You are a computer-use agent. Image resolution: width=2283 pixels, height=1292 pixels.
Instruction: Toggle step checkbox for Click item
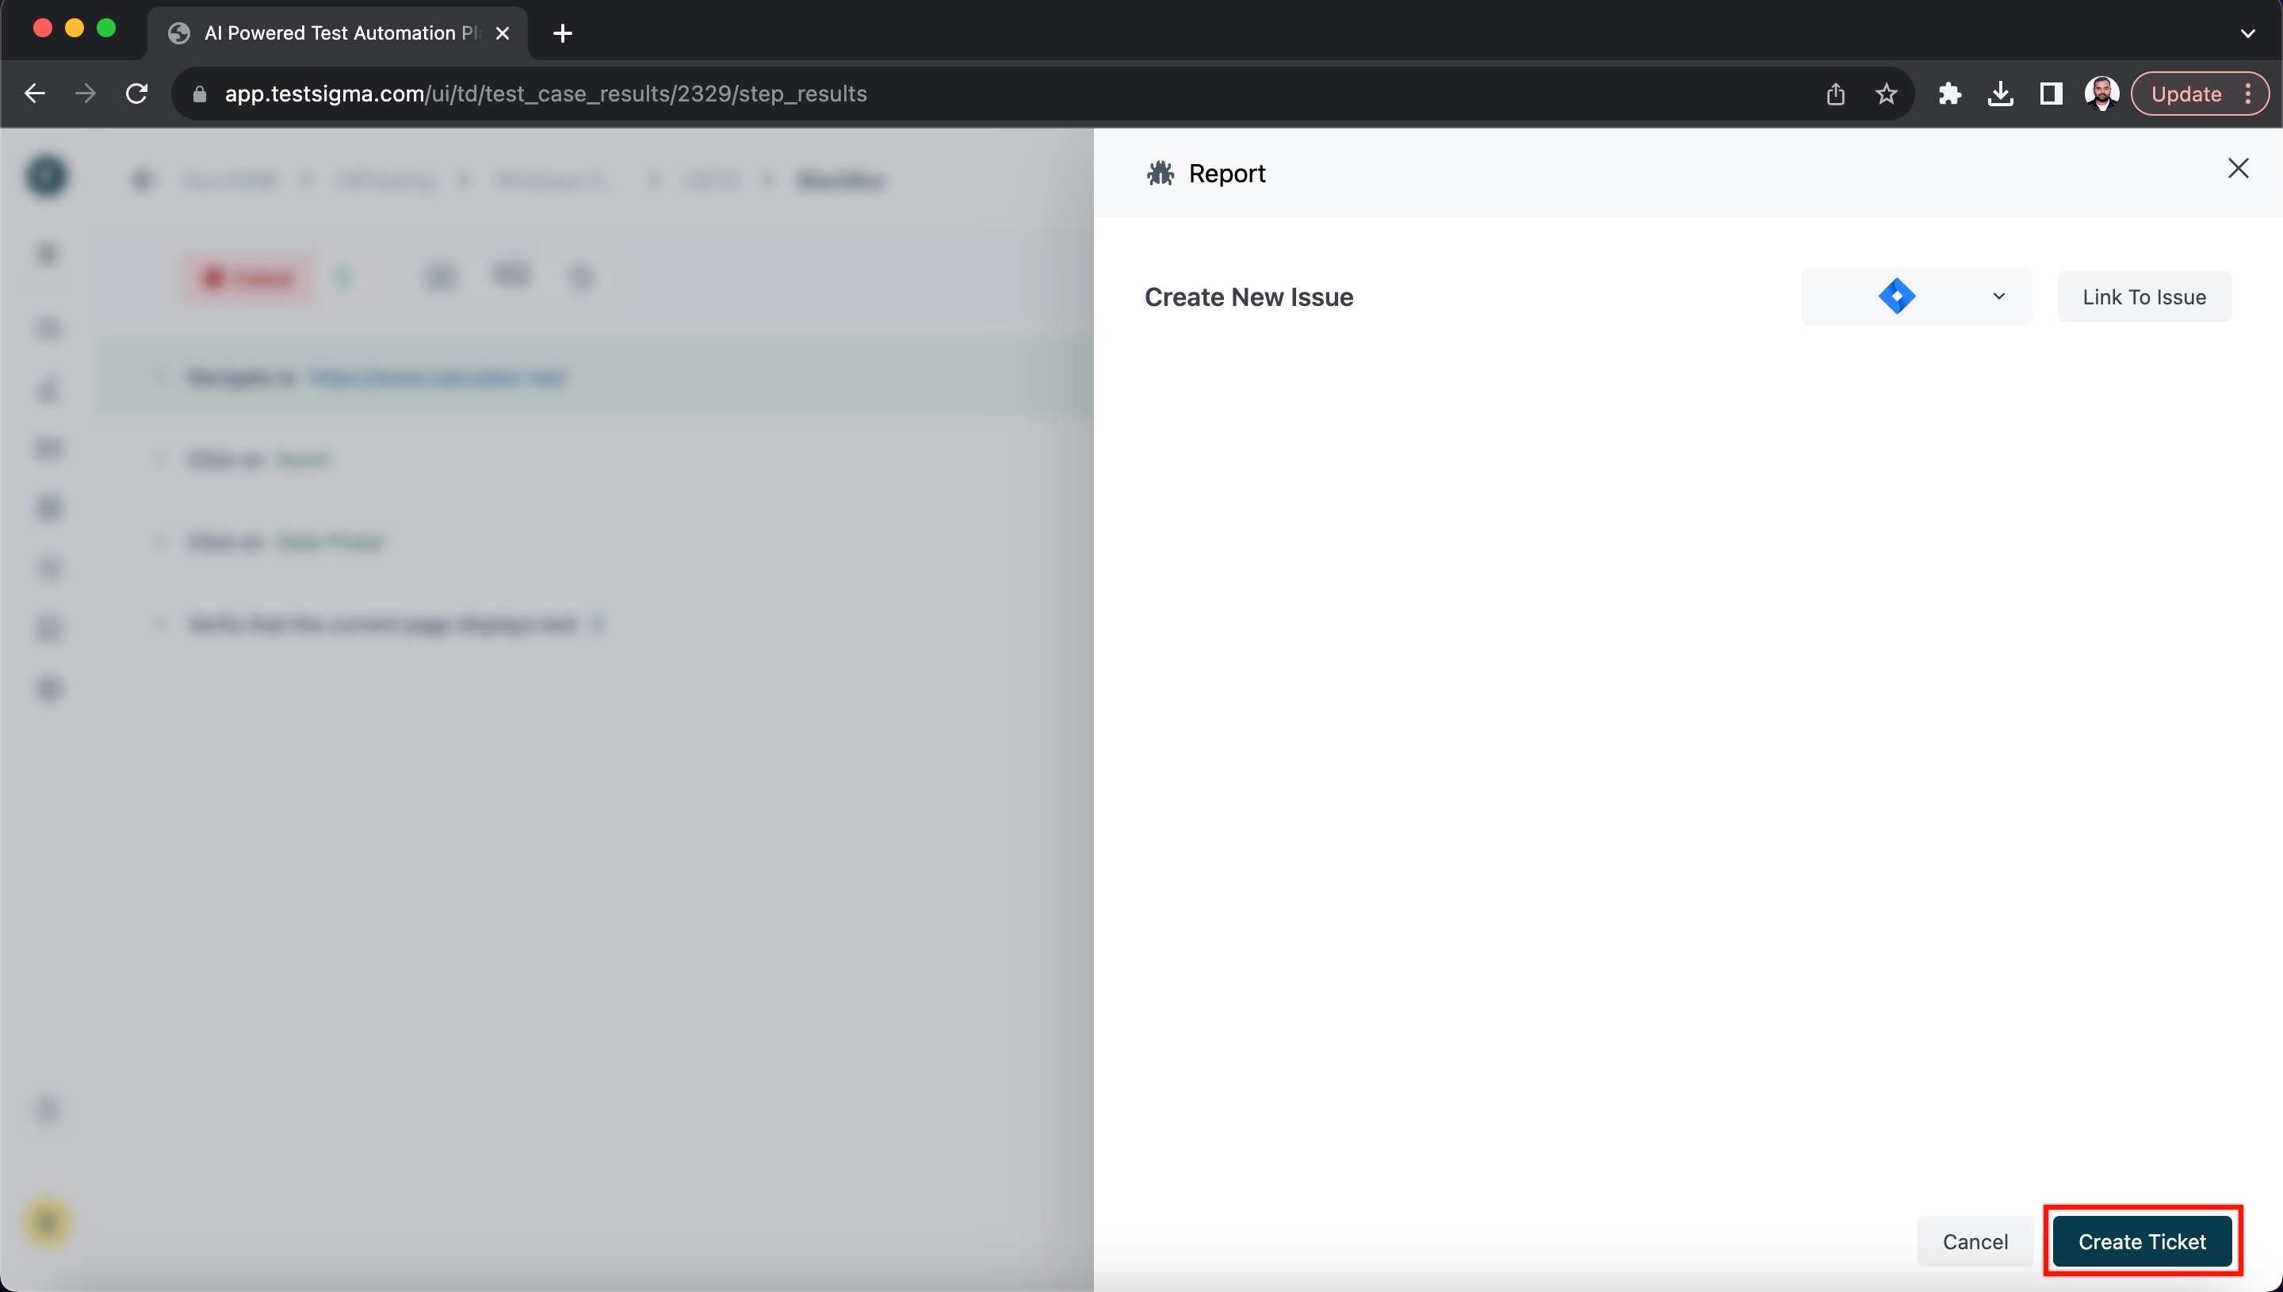coord(157,460)
